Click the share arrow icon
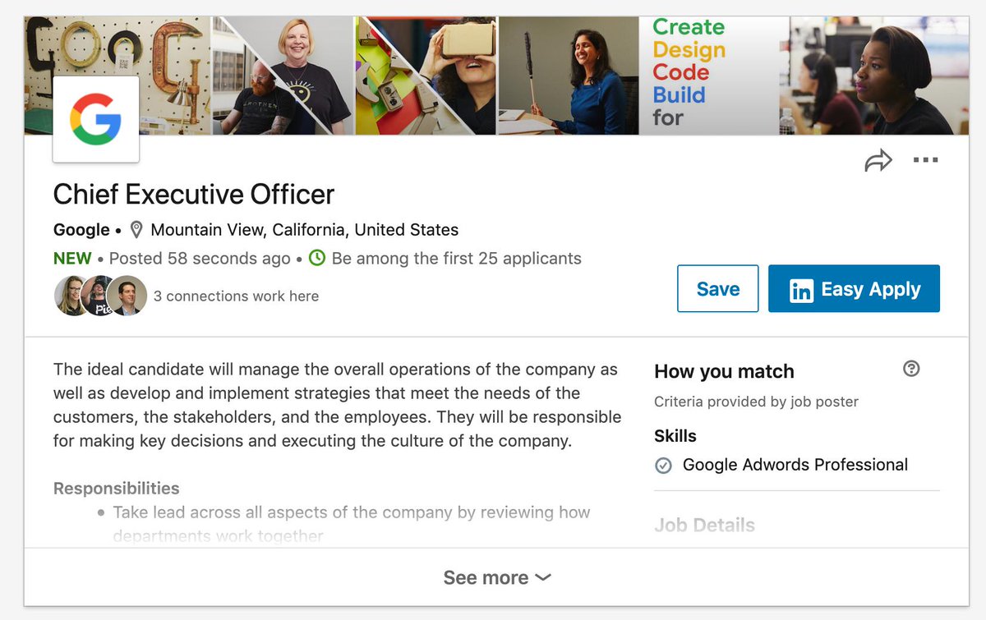This screenshot has width=986, height=620. pyautogui.click(x=878, y=161)
